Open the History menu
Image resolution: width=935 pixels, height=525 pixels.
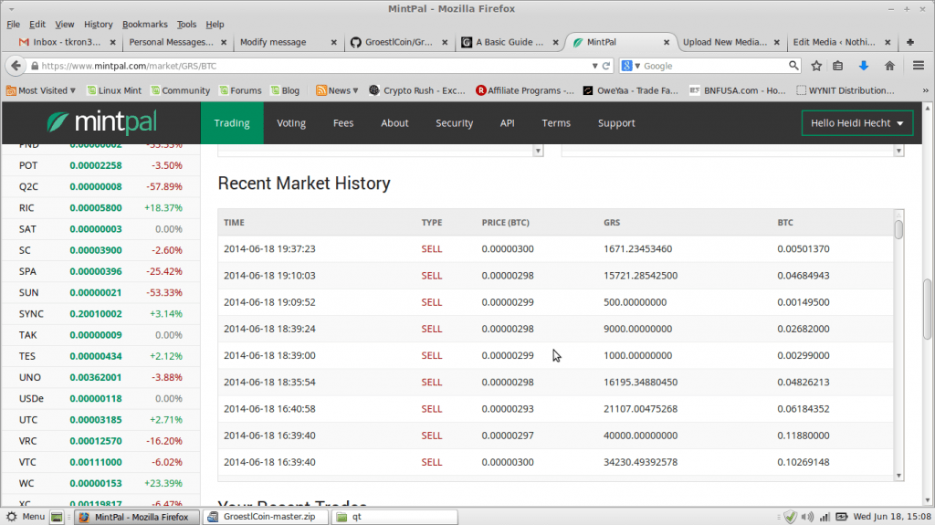click(99, 25)
